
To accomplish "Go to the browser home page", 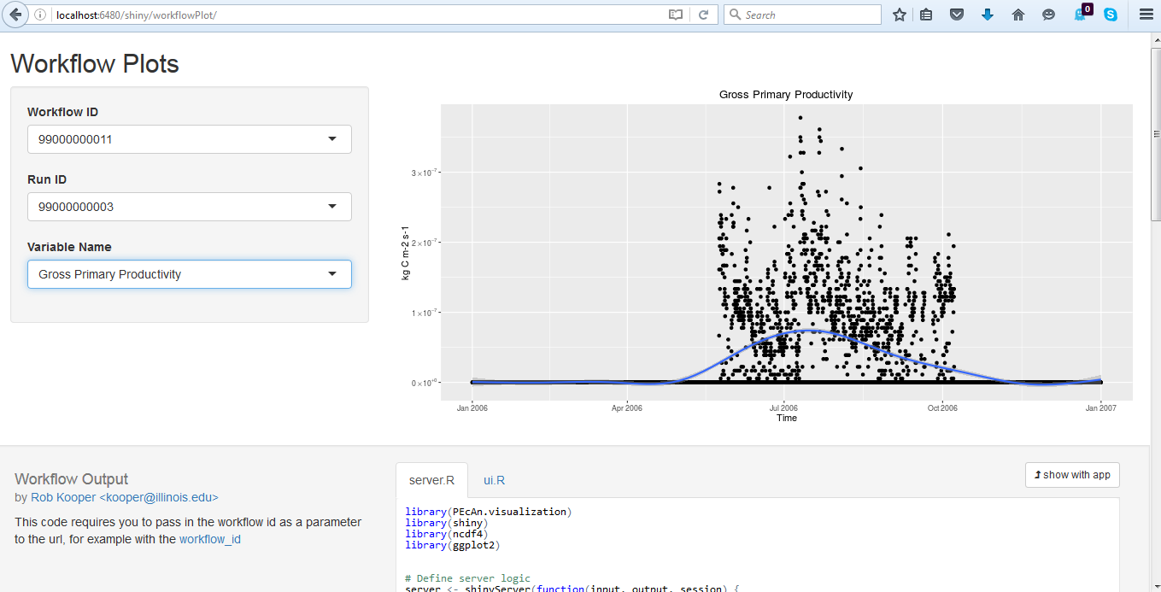I will tap(1017, 15).
